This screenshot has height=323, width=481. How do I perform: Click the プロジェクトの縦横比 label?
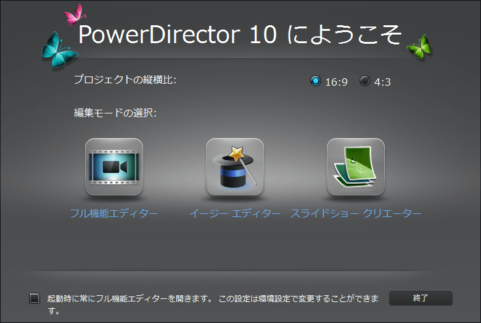click(x=125, y=80)
